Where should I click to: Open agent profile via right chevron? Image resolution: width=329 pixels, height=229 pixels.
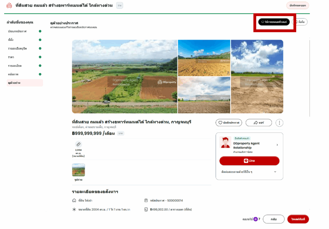pyautogui.click(x=277, y=145)
